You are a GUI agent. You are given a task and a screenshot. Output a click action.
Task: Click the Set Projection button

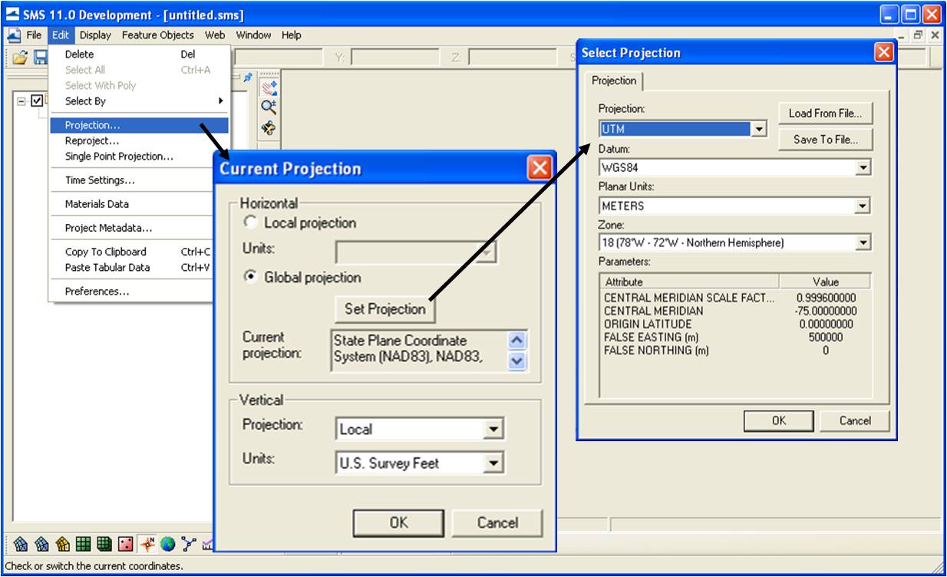pos(384,308)
